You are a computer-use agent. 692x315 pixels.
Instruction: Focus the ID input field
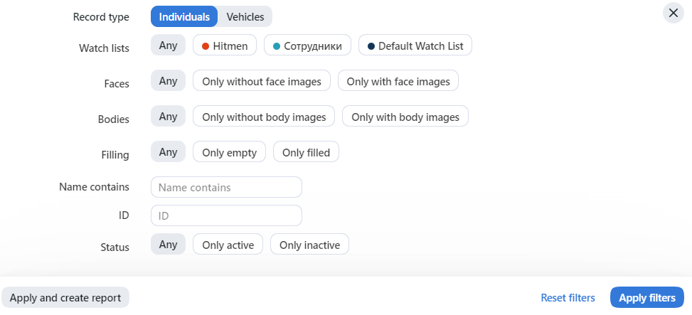(x=226, y=215)
